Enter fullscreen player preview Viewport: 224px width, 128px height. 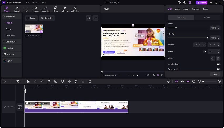coord(162,75)
